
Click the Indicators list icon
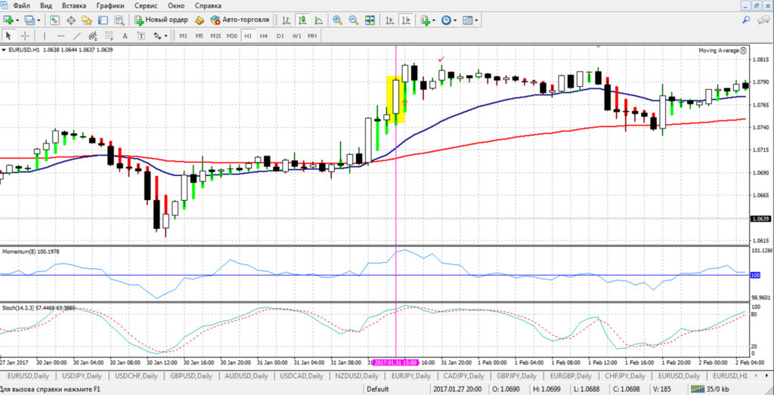tap(425, 20)
